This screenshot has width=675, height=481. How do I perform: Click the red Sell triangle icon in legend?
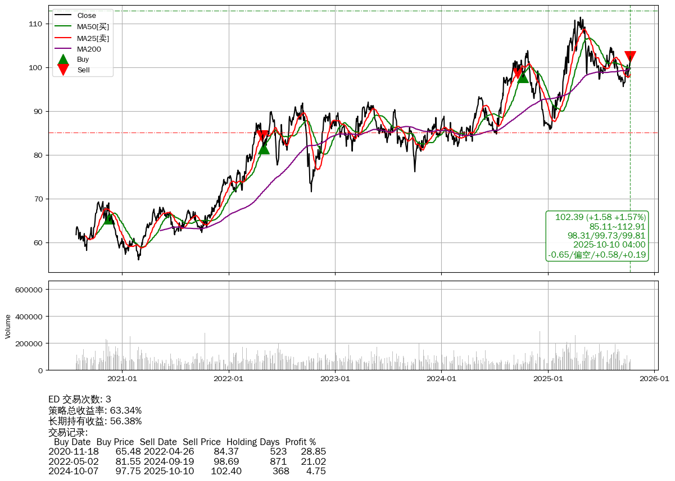point(64,70)
